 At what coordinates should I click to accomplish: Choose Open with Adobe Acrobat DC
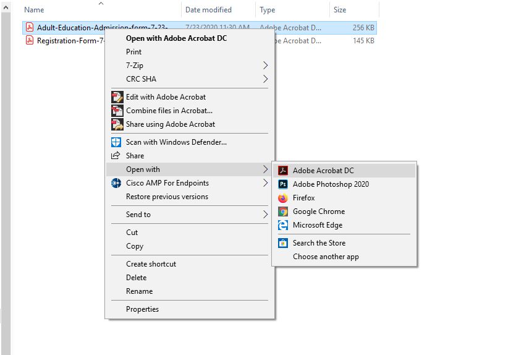(190, 38)
